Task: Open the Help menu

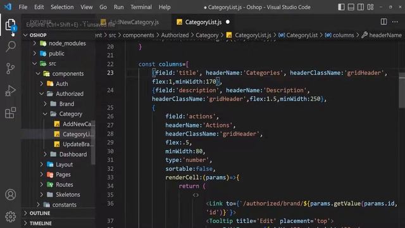Action: coord(165,7)
